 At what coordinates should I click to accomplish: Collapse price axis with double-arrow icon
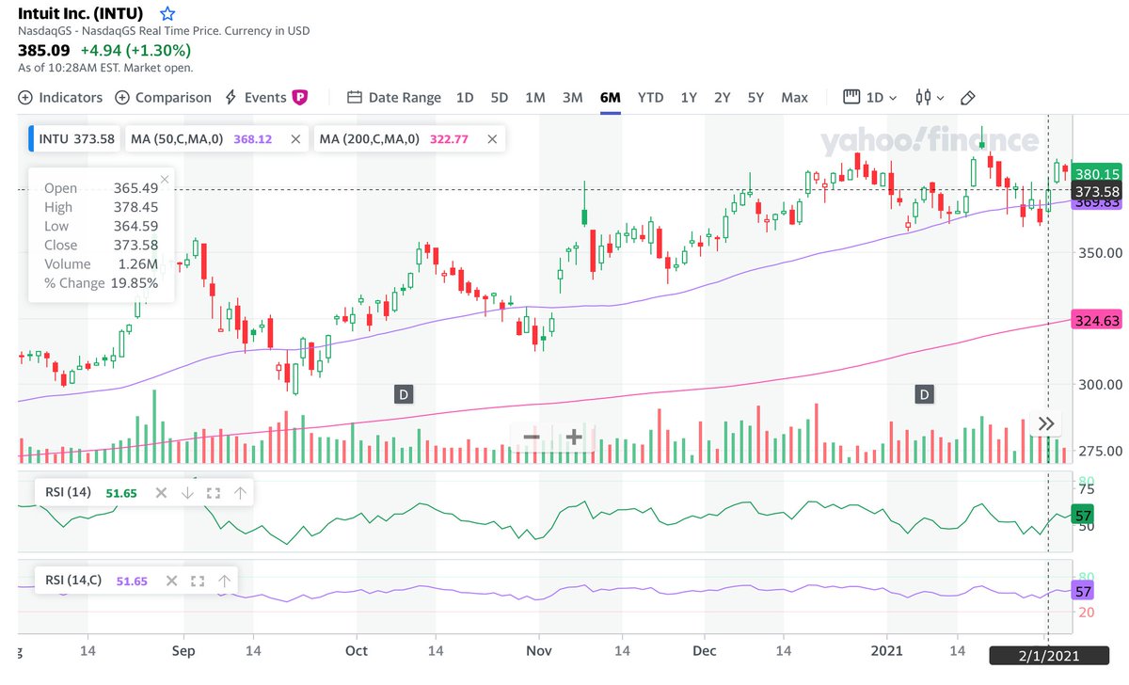coord(1046,423)
